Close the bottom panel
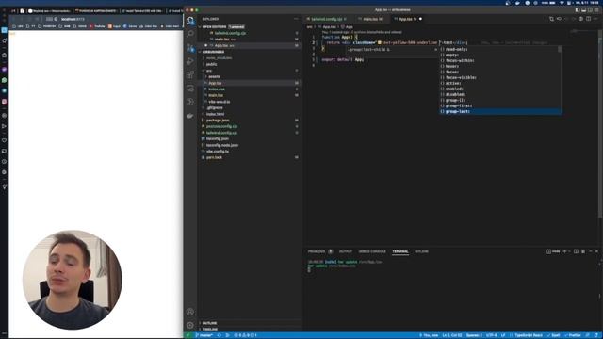The image size is (603, 339). [596, 251]
